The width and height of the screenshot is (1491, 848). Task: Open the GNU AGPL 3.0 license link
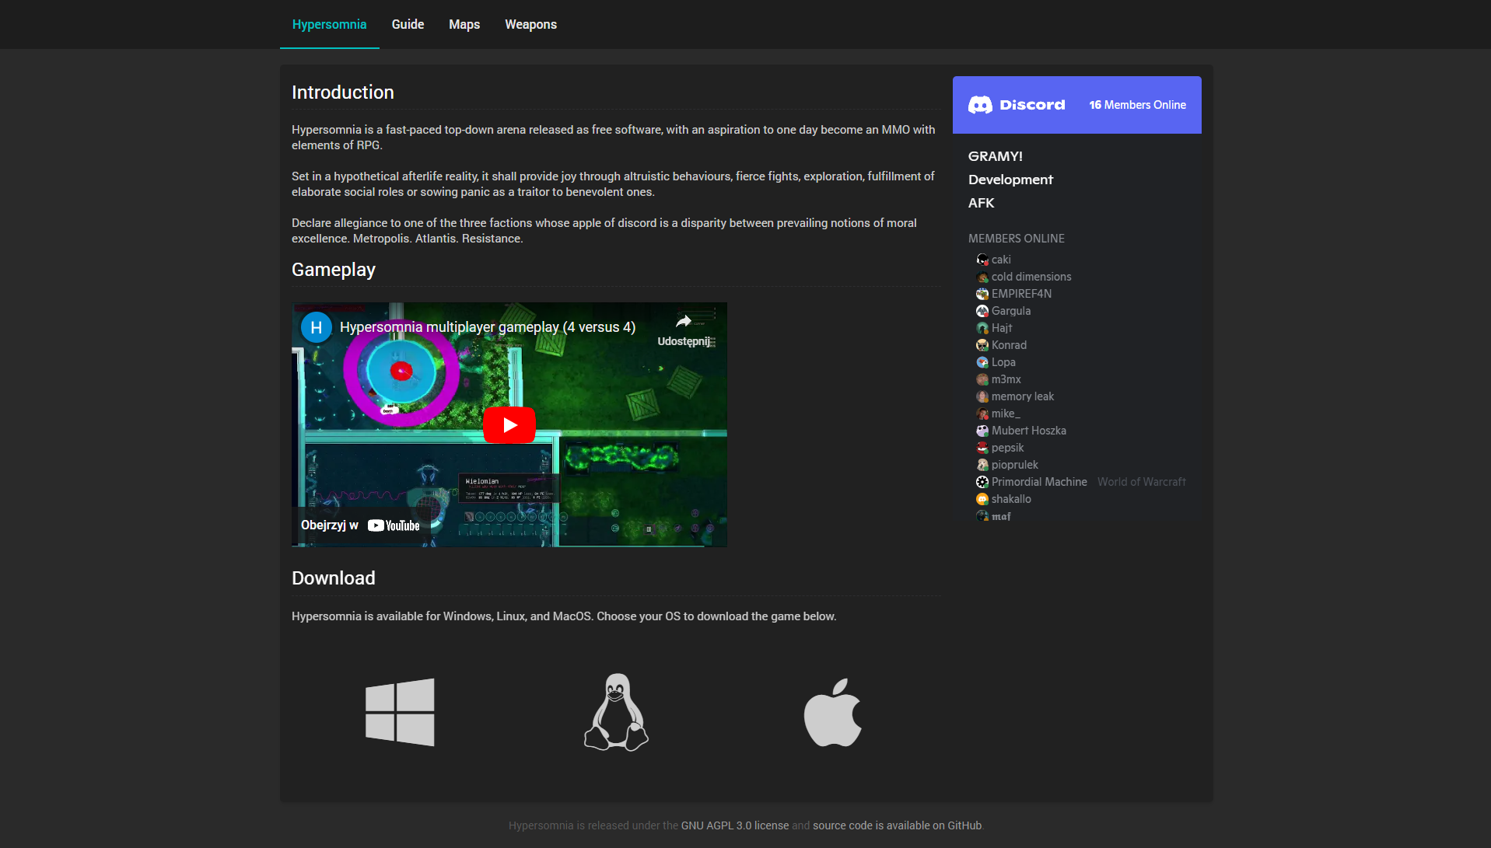[734, 825]
